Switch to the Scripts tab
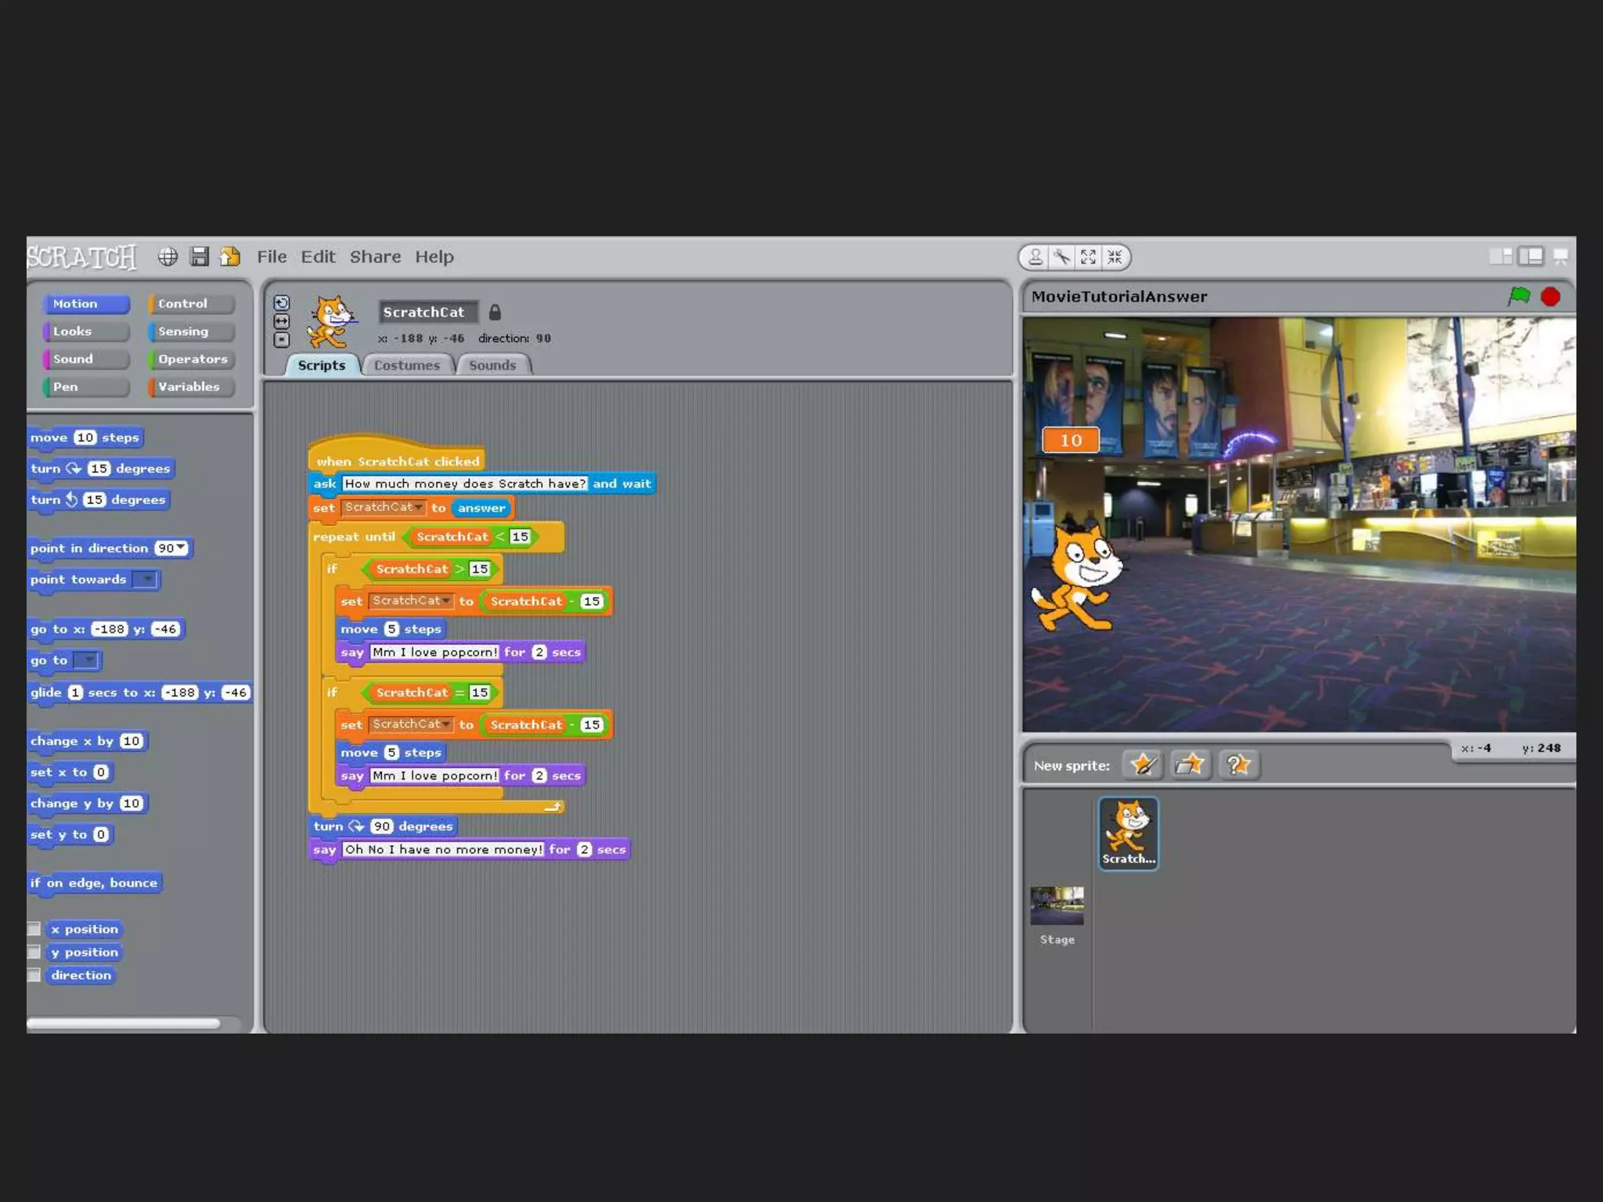Screen dimensions: 1603x1202 coord(321,365)
